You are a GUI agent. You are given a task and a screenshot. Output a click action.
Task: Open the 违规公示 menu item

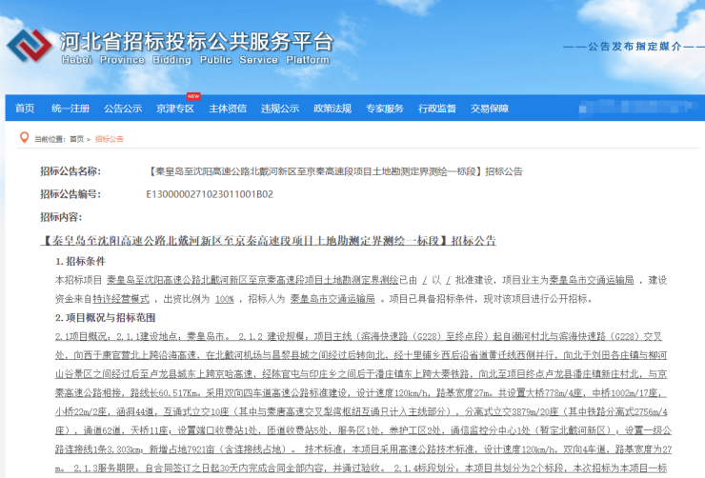(280, 109)
